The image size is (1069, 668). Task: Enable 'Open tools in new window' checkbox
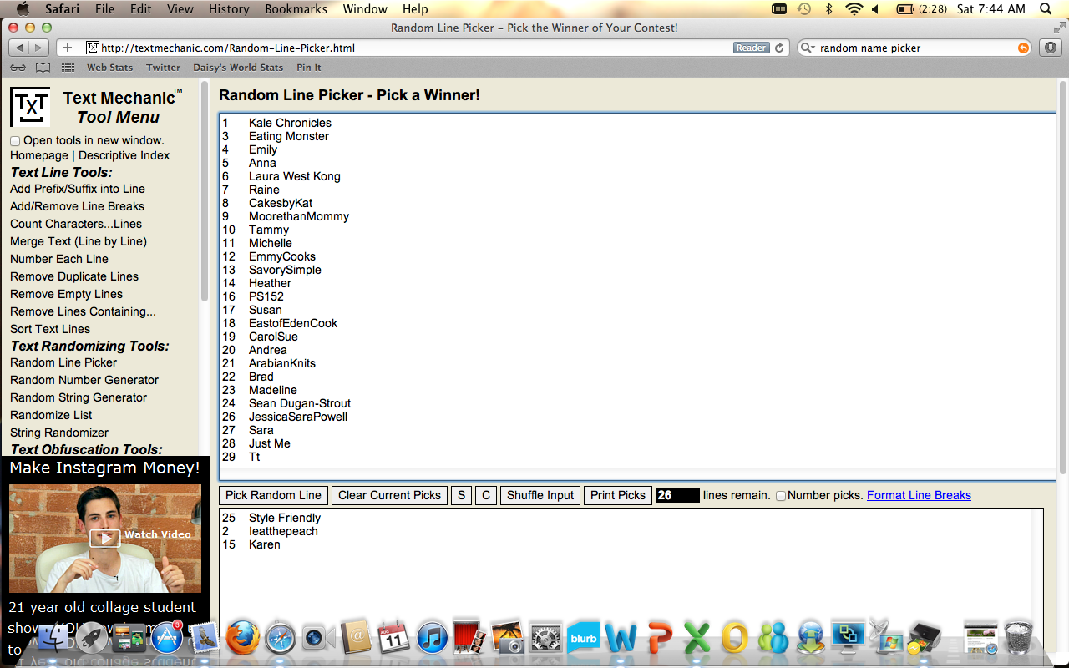(15, 141)
